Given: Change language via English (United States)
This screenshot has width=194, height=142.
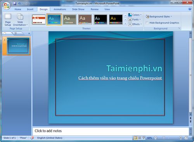Looking at the screenshot, I should click(x=50, y=138).
